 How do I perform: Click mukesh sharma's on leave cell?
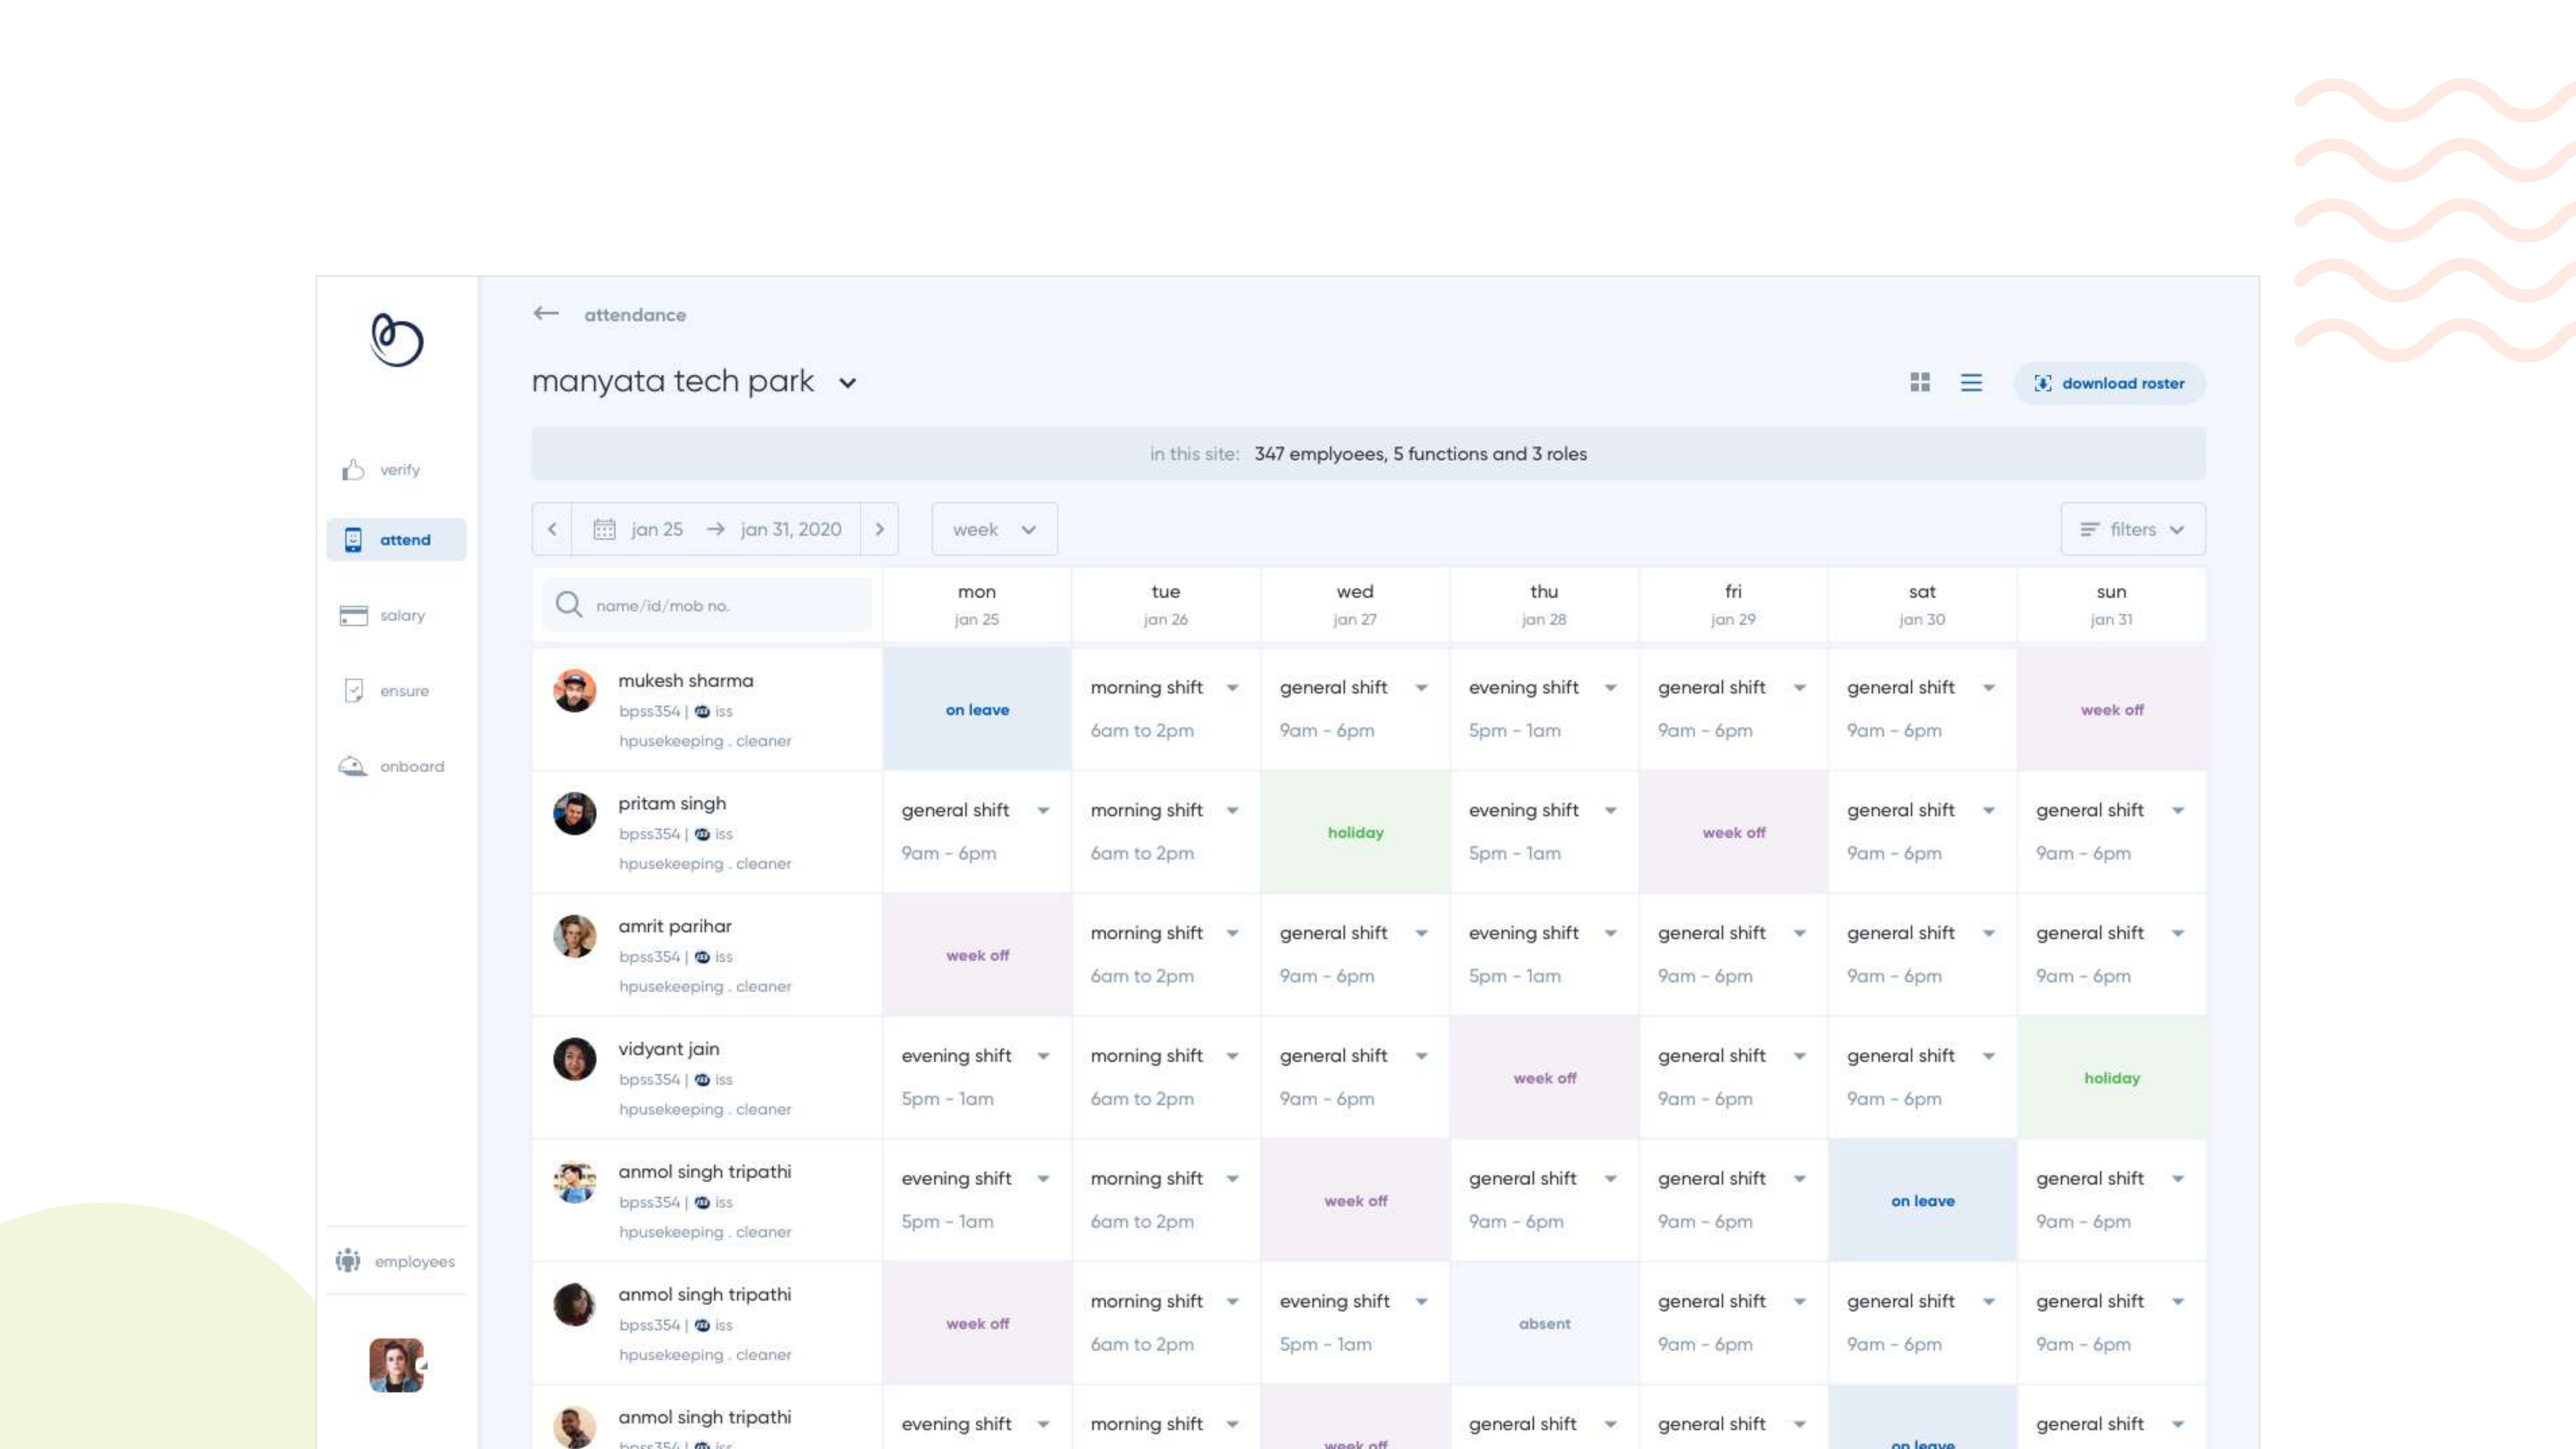coord(977,709)
